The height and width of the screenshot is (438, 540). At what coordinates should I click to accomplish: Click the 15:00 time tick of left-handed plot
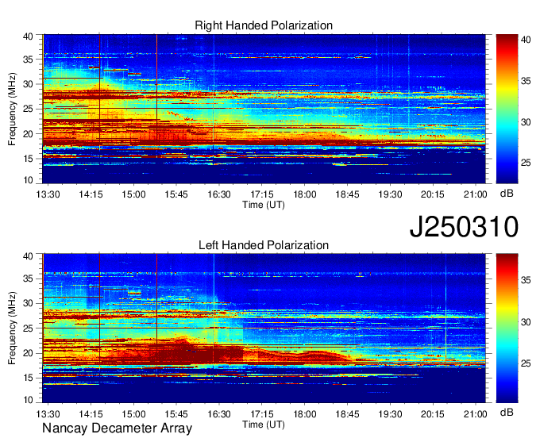133,414
